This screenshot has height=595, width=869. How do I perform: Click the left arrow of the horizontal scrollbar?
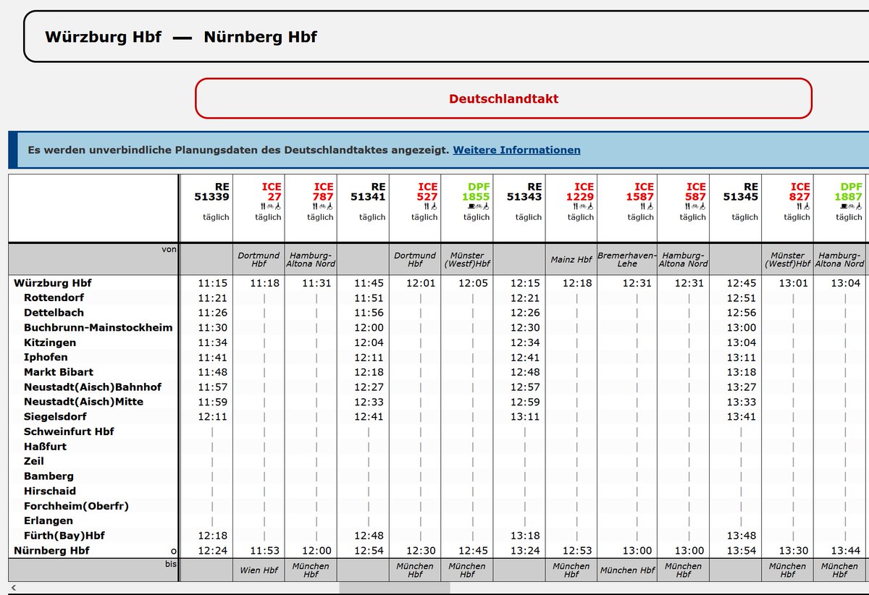14,588
